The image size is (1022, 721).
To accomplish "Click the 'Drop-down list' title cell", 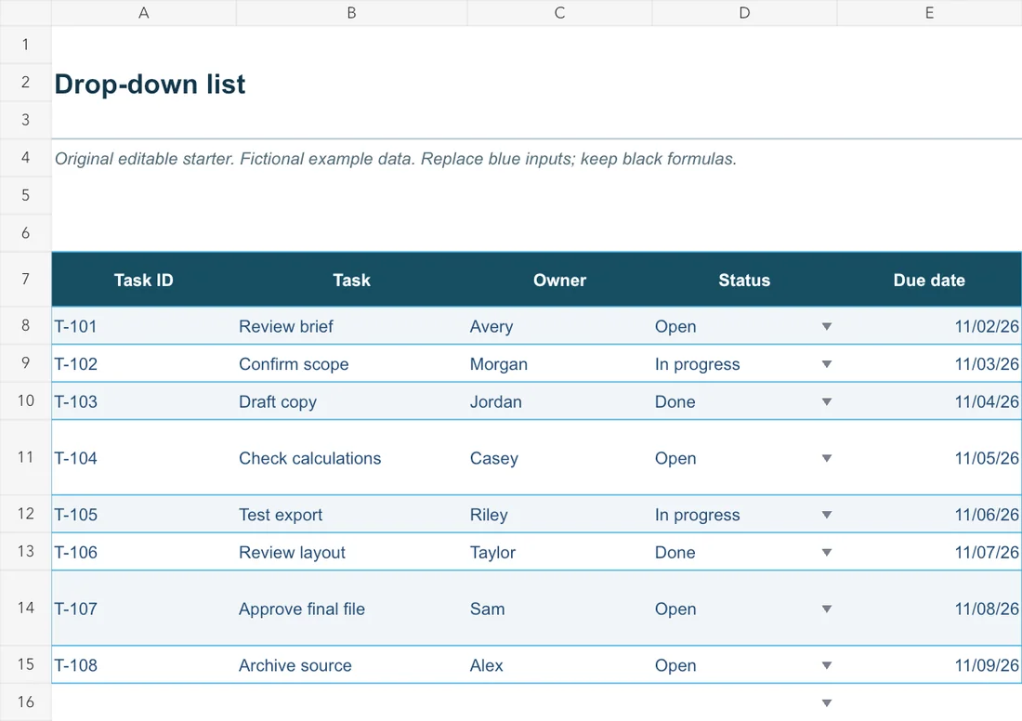I will point(150,85).
